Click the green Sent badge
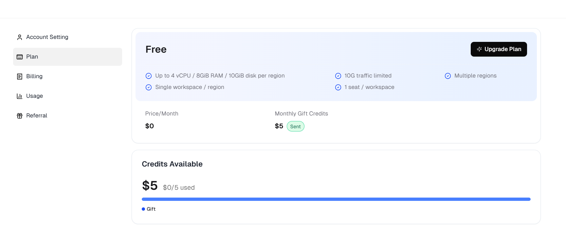Viewport: 566px width, 246px height. 295,127
